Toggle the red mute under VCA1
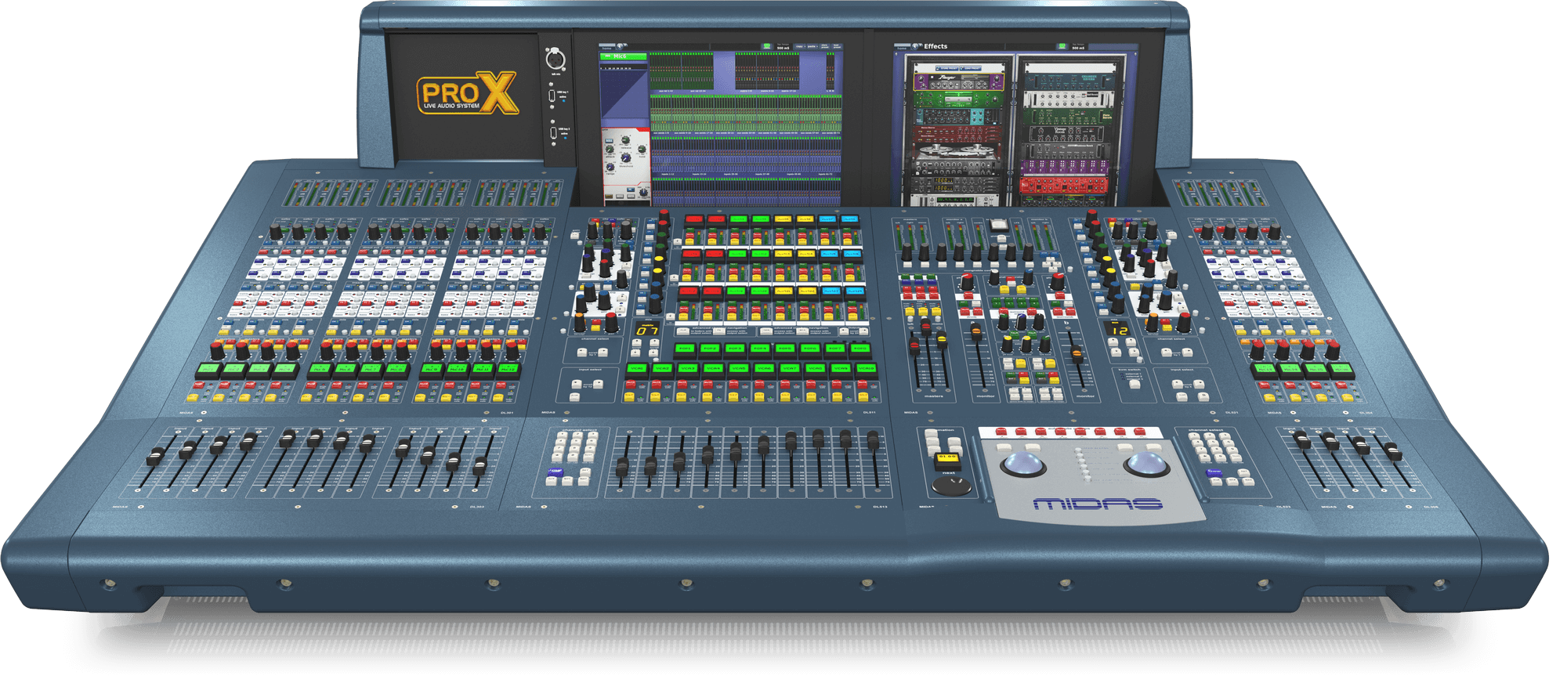This screenshot has width=1567, height=676. click(x=631, y=384)
